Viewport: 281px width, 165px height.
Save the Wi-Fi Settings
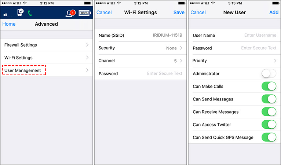(x=179, y=12)
